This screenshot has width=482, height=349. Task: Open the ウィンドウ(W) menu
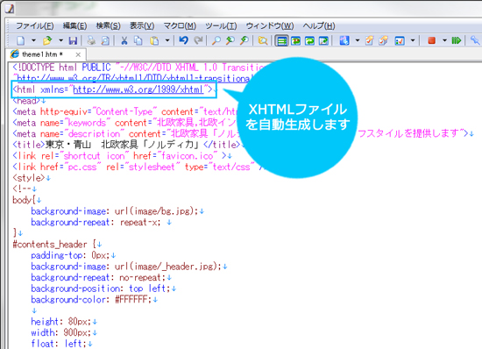[x=270, y=25]
